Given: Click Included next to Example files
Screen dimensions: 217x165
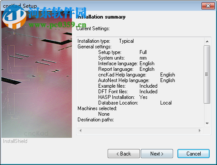Looking at the screenshot, I should [x=149, y=86].
